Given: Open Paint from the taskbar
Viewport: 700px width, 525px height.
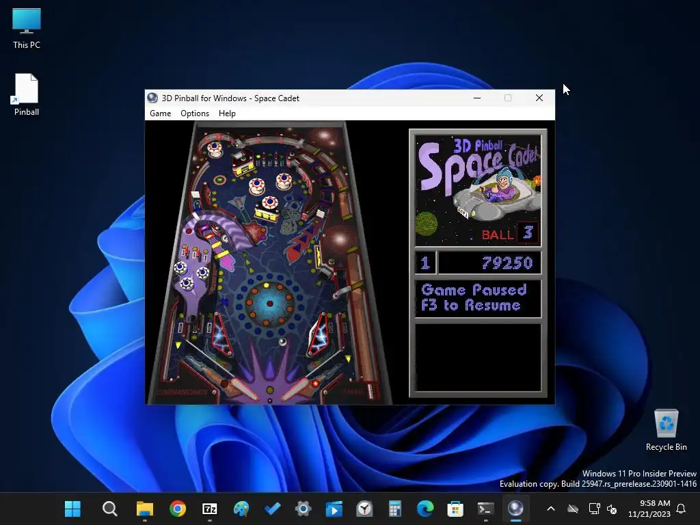Looking at the screenshot, I should click(241, 509).
